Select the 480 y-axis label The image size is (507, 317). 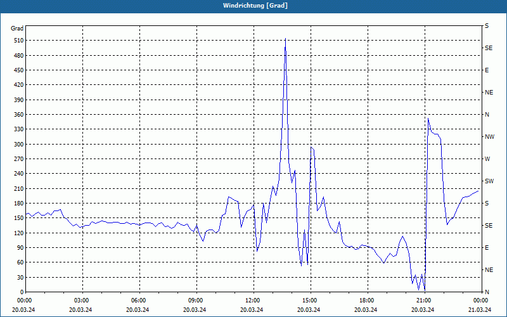tap(20, 56)
